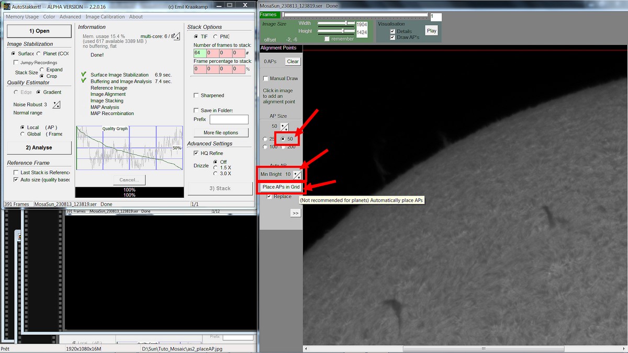This screenshot has width=628, height=353.
Task: Toggle the remember image size checkbox
Action: pos(339,39)
